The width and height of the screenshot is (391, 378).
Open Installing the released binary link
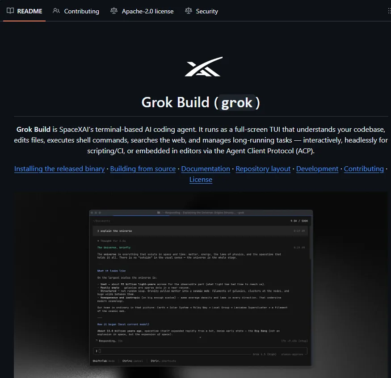(59, 169)
